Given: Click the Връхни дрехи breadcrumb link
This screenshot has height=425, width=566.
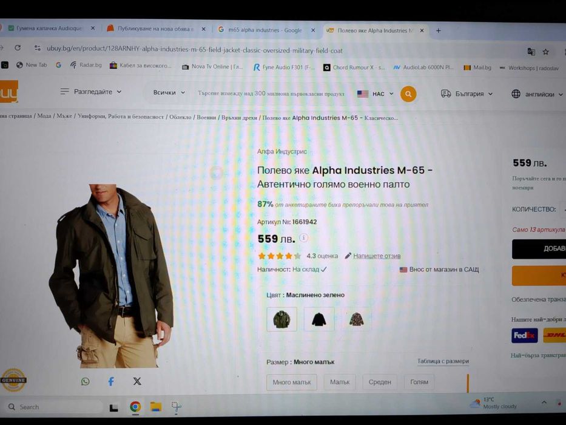Looking at the screenshot, I should click(x=239, y=117).
